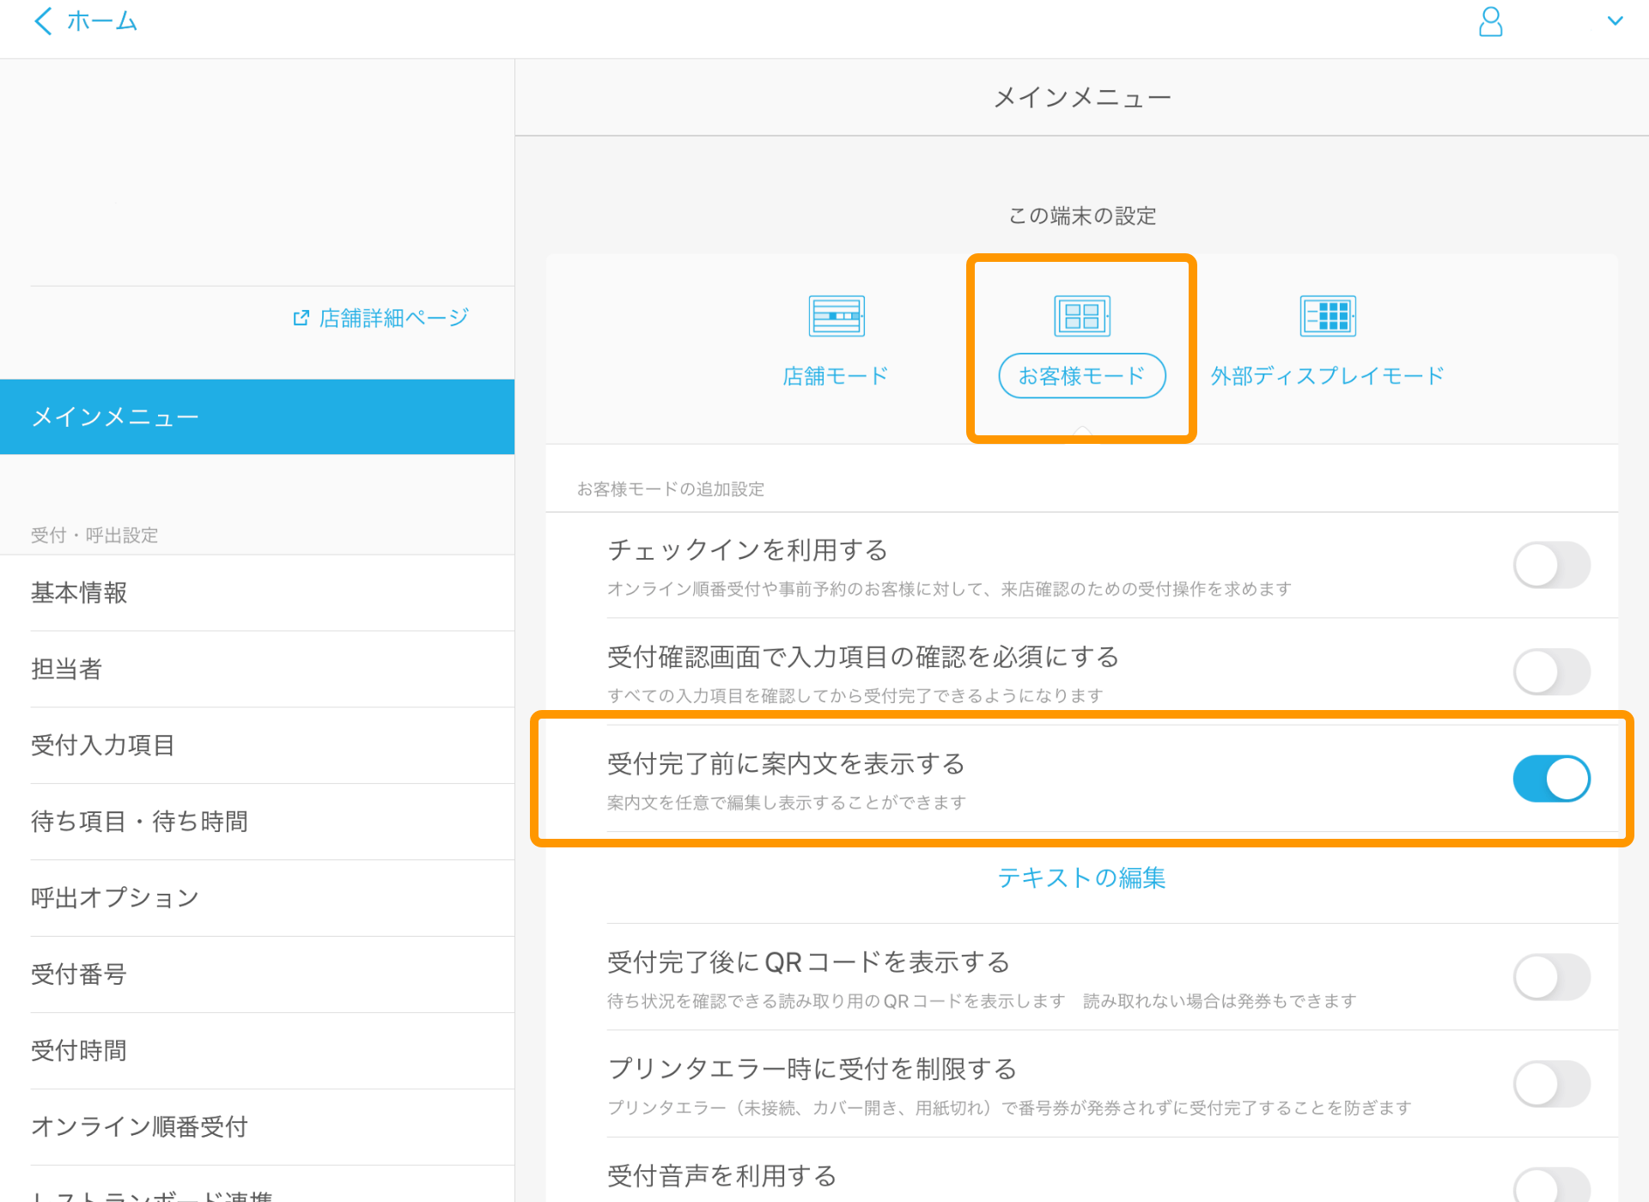Viewport: 1649px width, 1202px height.
Task: Click the external link icon beside 店舗詳細ページ
Action: [x=301, y=319]
